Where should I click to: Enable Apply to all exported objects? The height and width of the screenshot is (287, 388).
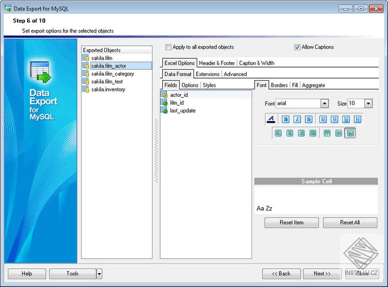[168, 47]
